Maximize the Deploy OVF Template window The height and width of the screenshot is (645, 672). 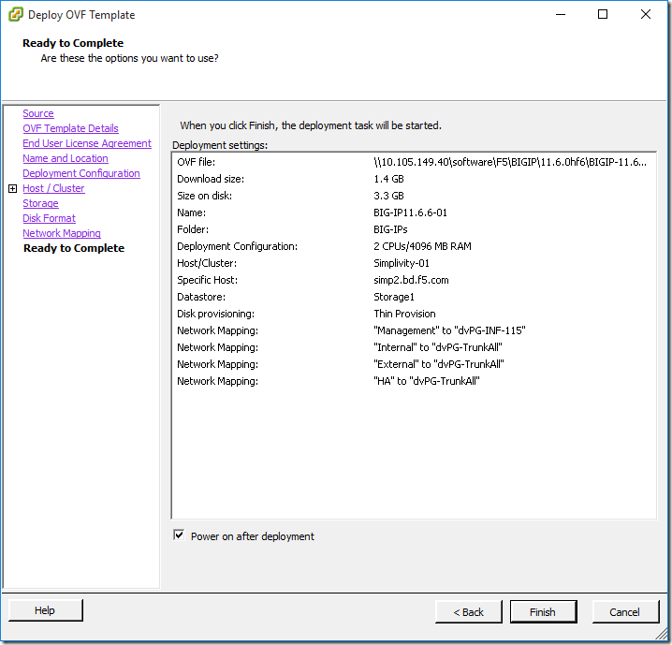pos(603,14)
